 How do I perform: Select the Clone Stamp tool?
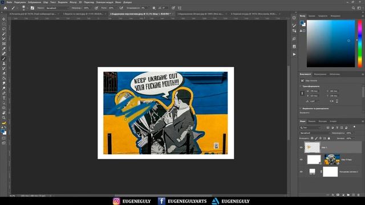4,63
